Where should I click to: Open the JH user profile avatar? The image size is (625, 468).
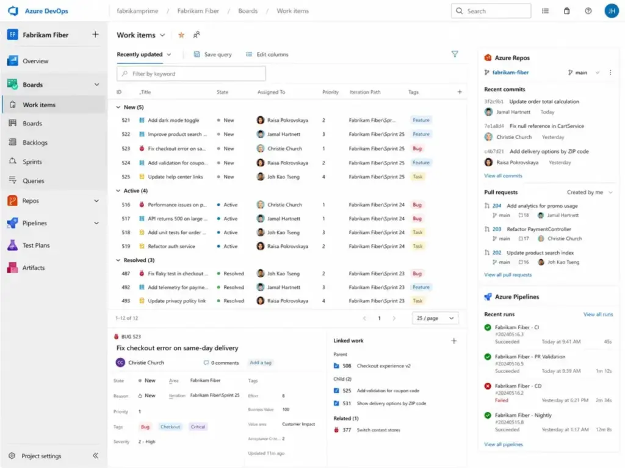coord(612,11)
